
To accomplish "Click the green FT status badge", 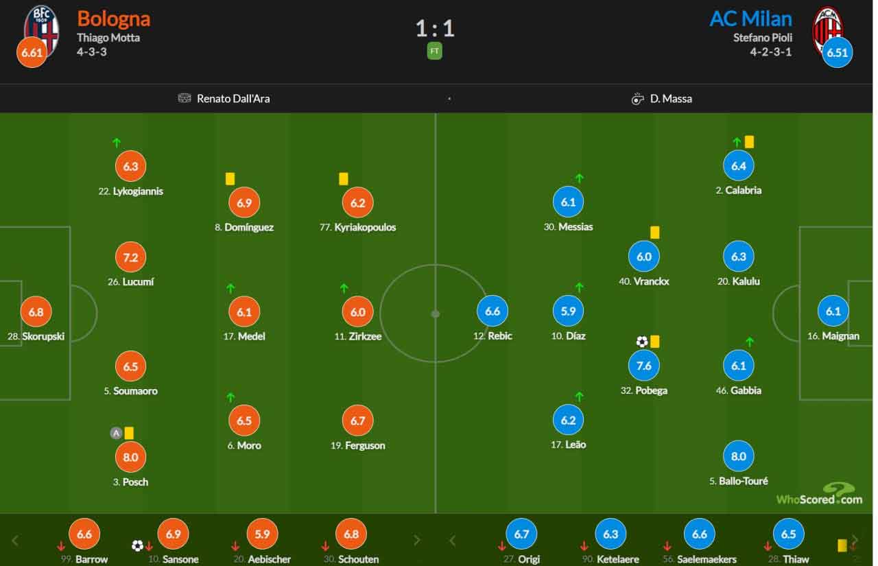I will (x=435, y=51).
